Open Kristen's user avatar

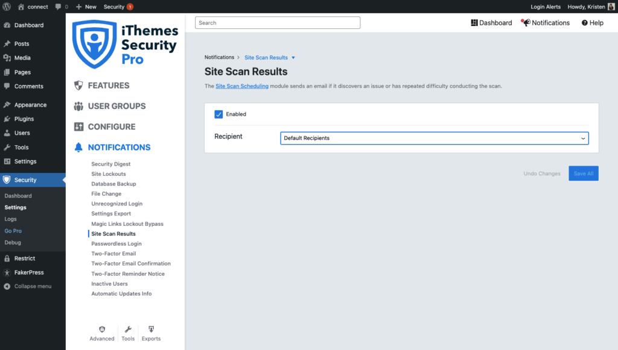pos(611,7)
